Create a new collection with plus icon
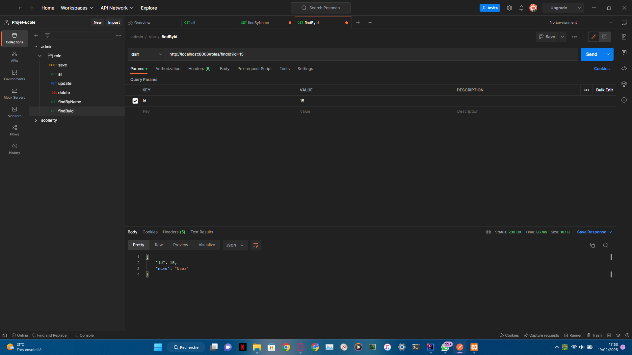 coord(36,35)
